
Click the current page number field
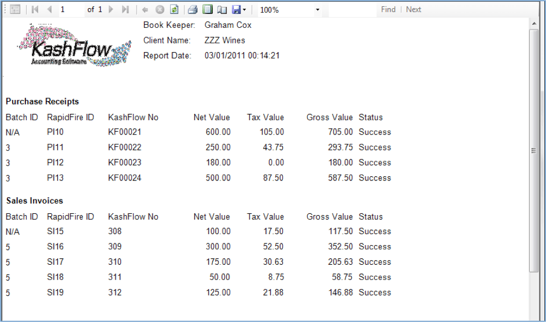point(71,10)
